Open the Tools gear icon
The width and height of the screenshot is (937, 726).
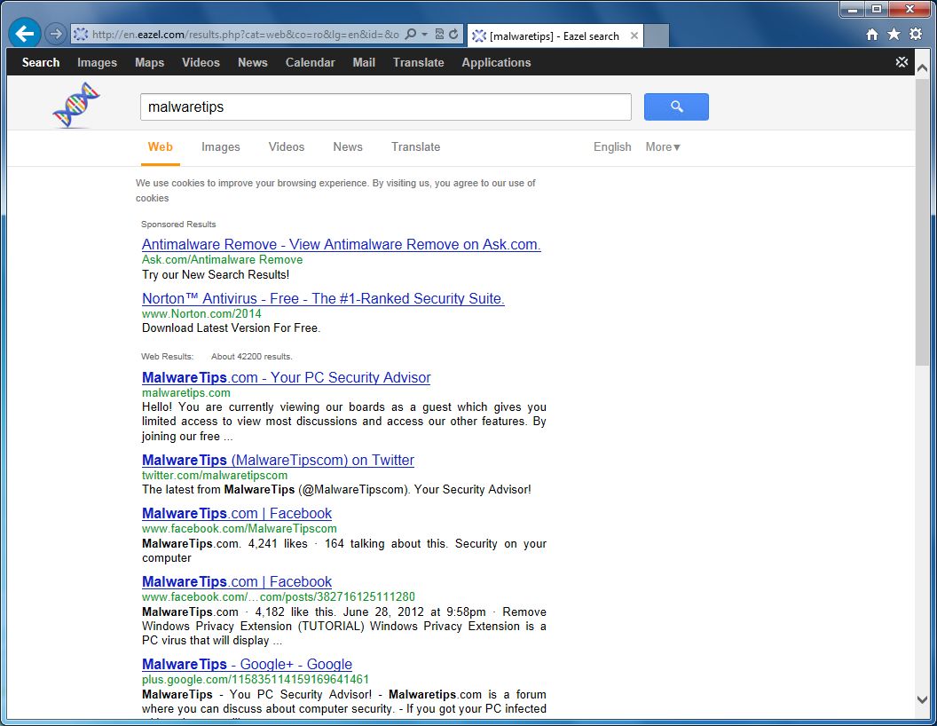pos(916,34)
